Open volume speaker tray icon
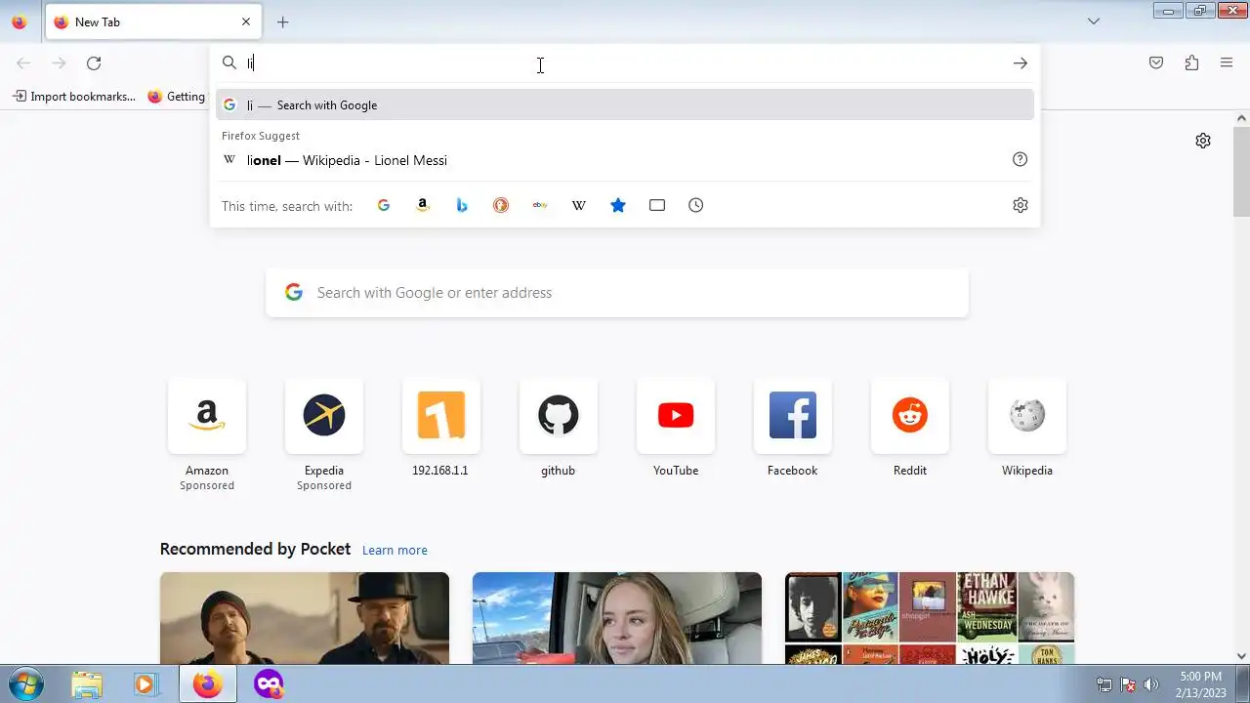This screenshot has height=703, width=1250. 1151,684
